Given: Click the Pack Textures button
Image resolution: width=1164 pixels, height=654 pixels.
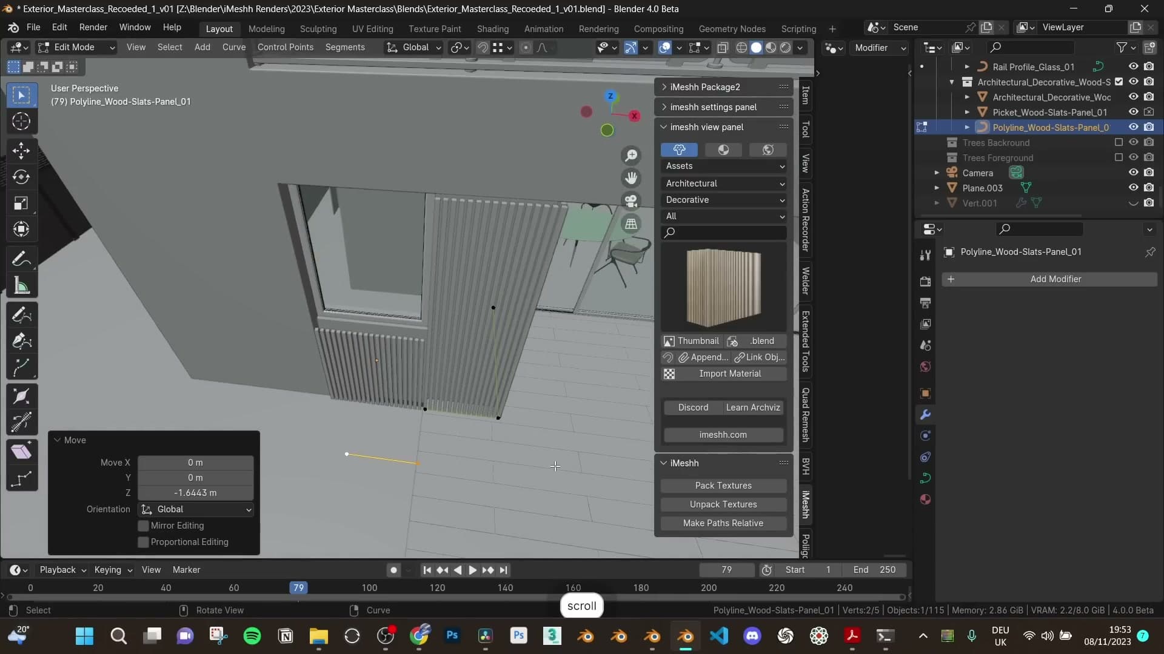Looking at the screenshot, I should [x=723, y=486].
